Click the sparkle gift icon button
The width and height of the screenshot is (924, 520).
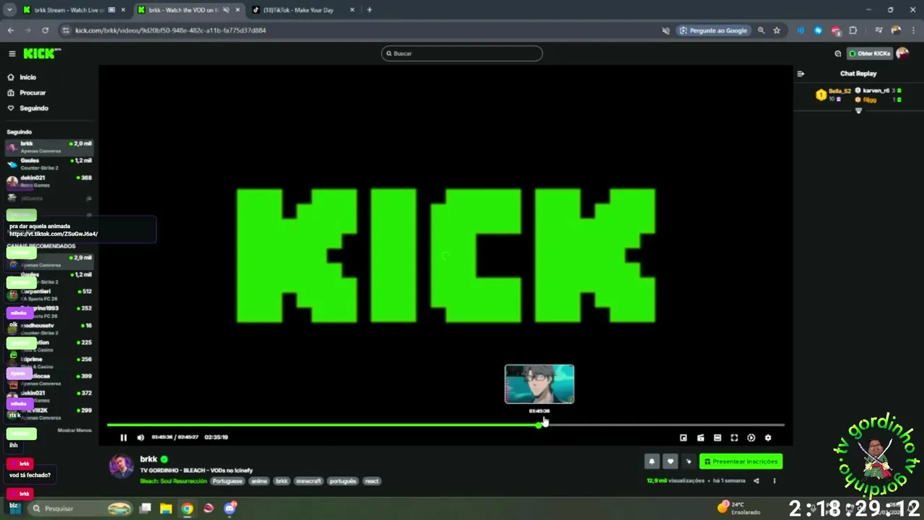[x=689, y=461]
